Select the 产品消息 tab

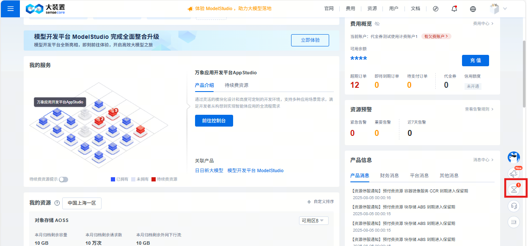click(360, 176)
